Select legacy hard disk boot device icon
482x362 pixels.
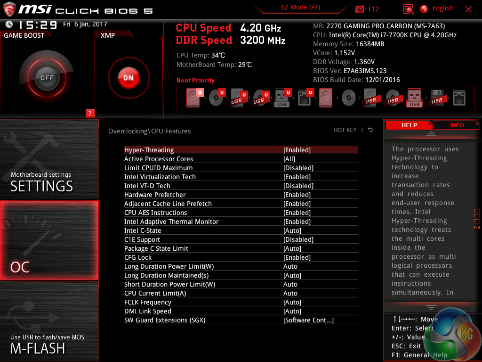[326, 98]
